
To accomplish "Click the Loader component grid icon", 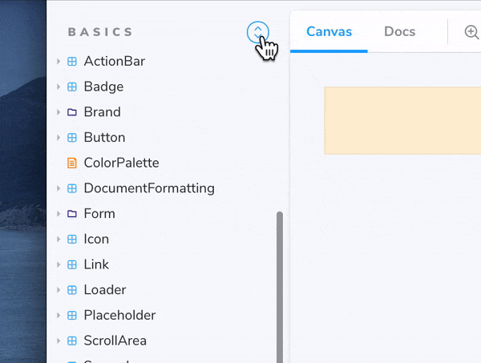I will pos(72,290).
